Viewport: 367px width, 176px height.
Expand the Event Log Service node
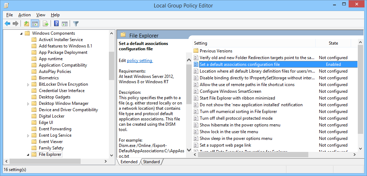28,135
